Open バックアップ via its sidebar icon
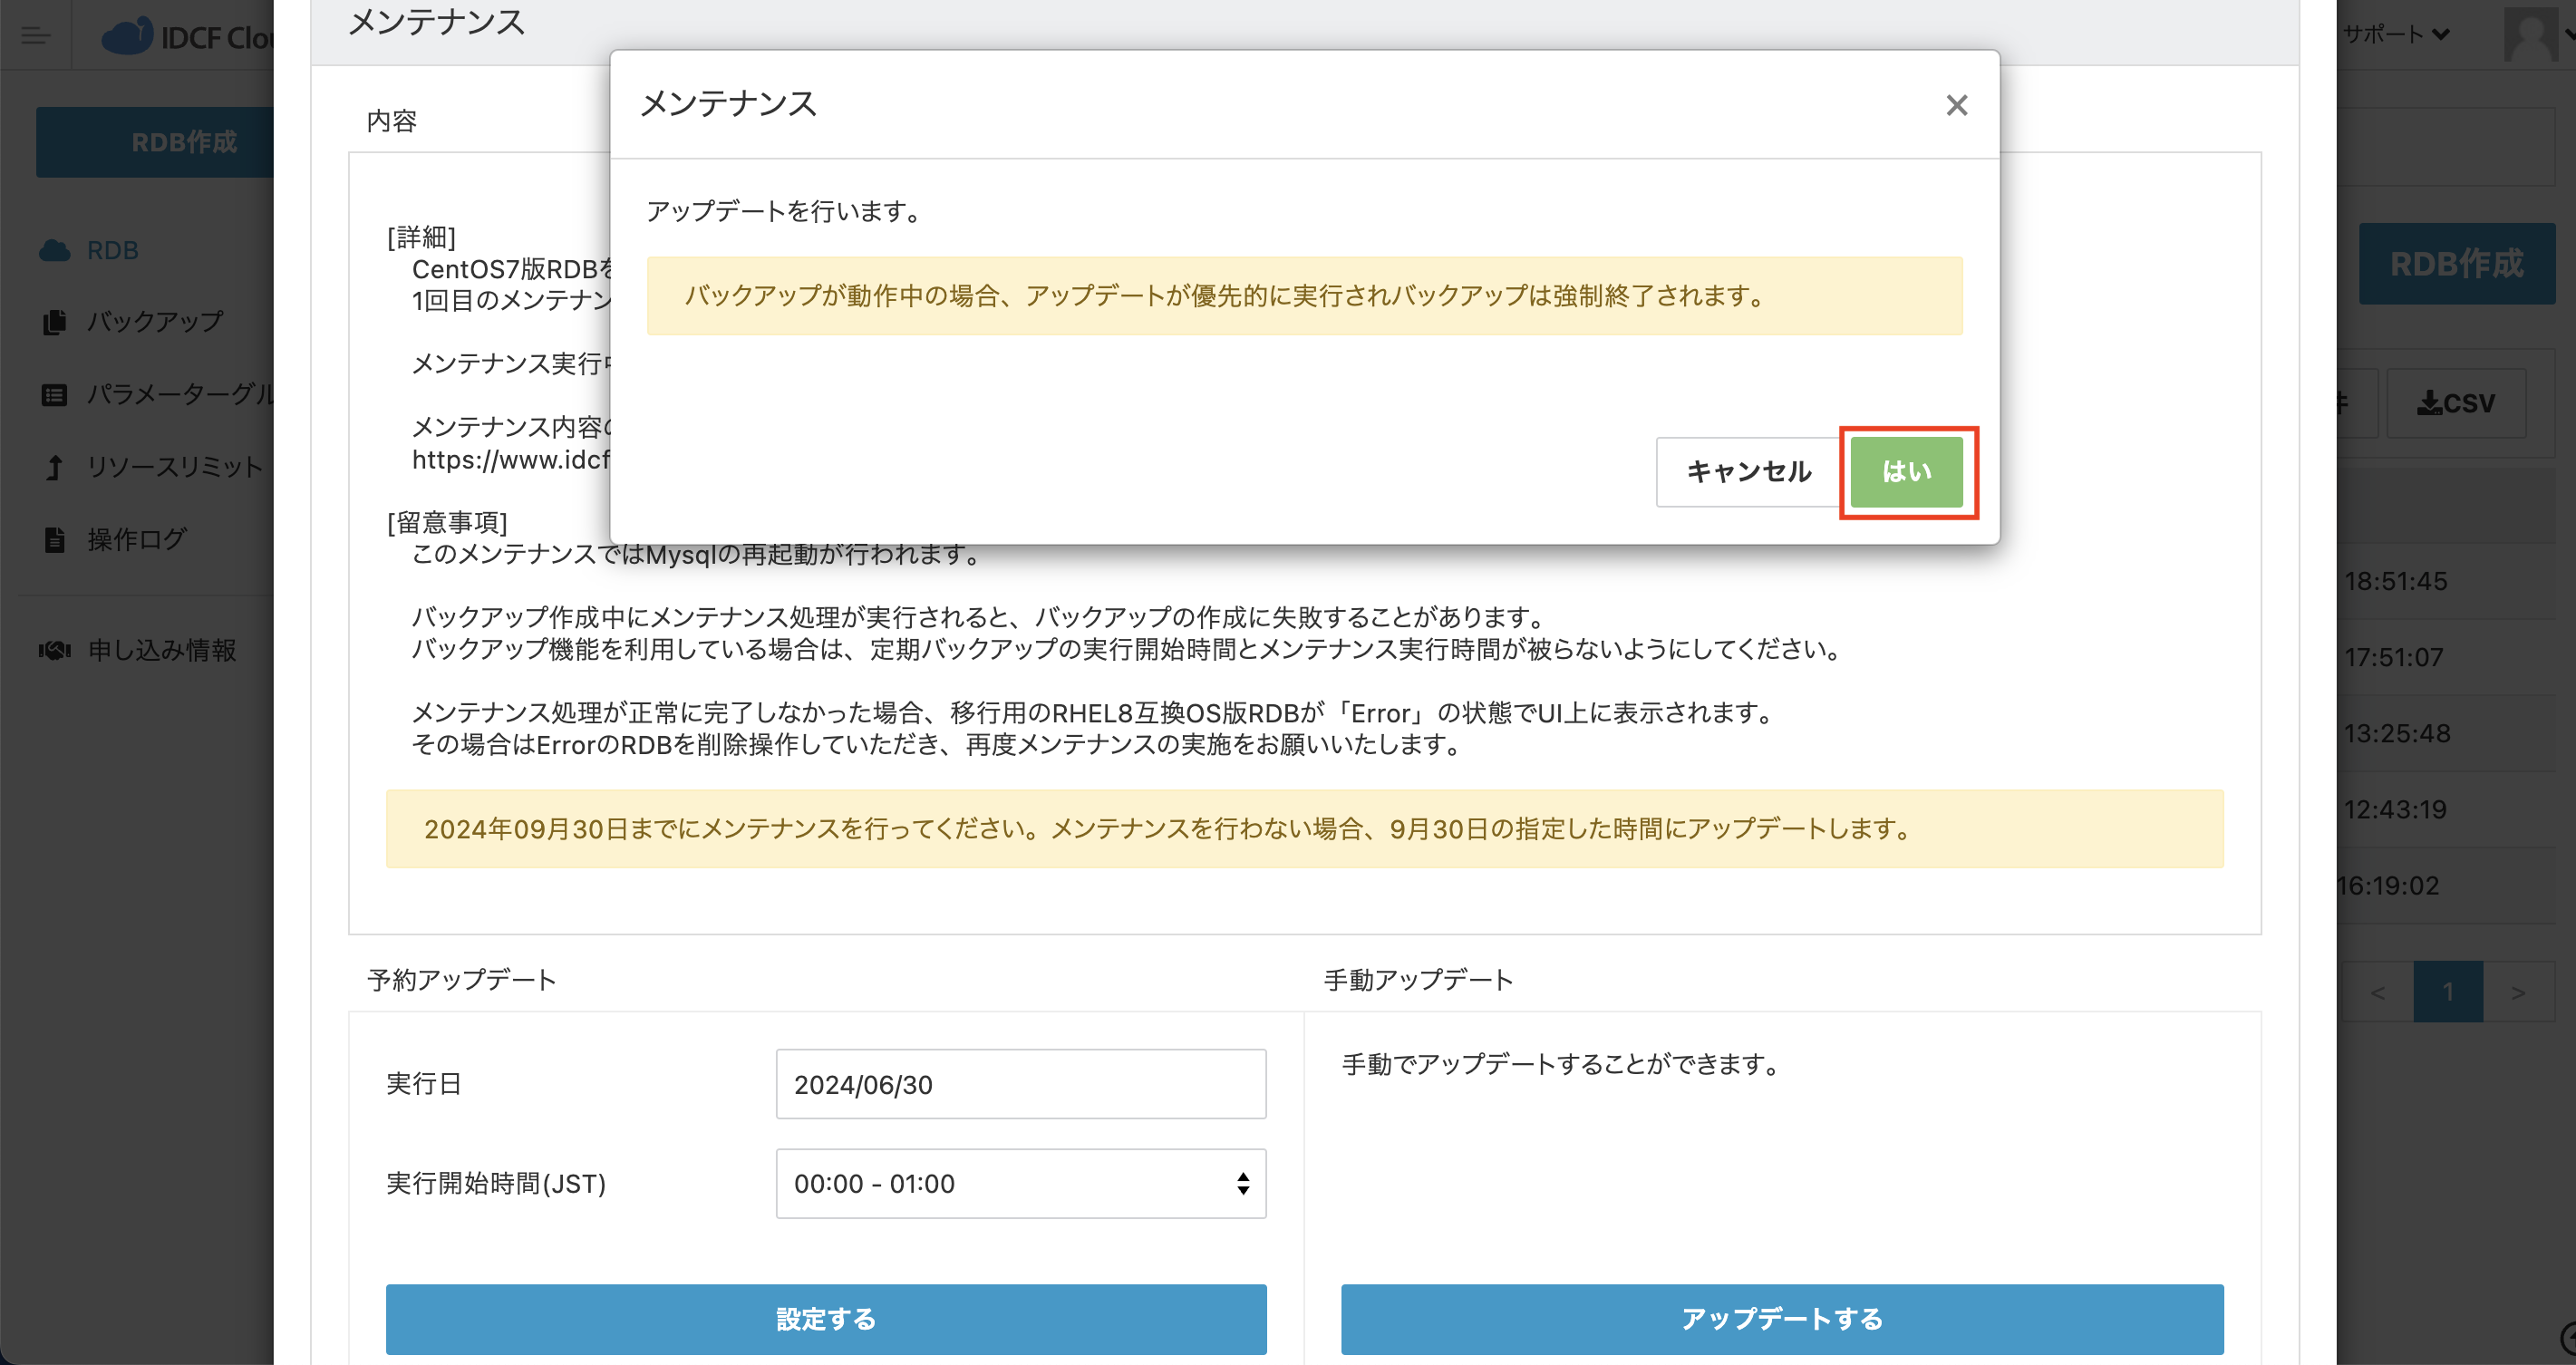The height and width of the screenshot is (1365, 2576). pyautogui.click(x=53, y=321)
